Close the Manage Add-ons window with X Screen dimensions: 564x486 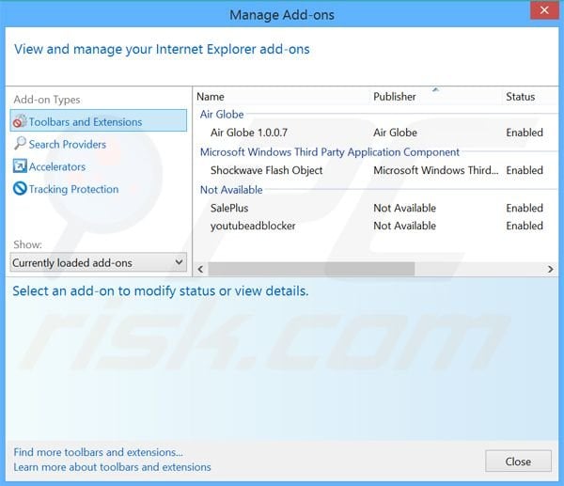tap(544, 10)
